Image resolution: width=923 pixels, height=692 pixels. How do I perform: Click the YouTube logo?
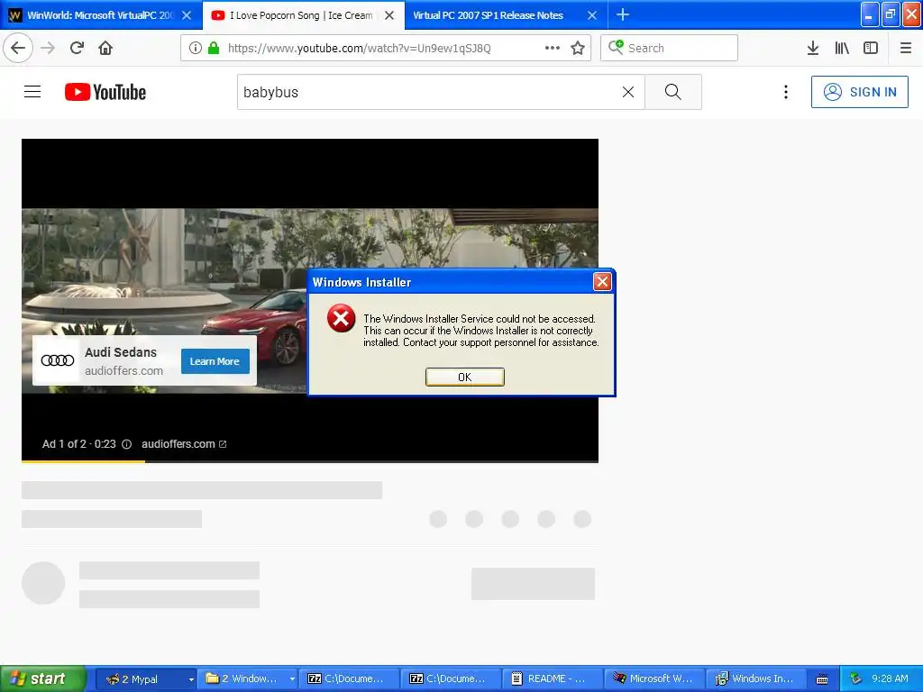pyautogui.click(x=105, y=92)
